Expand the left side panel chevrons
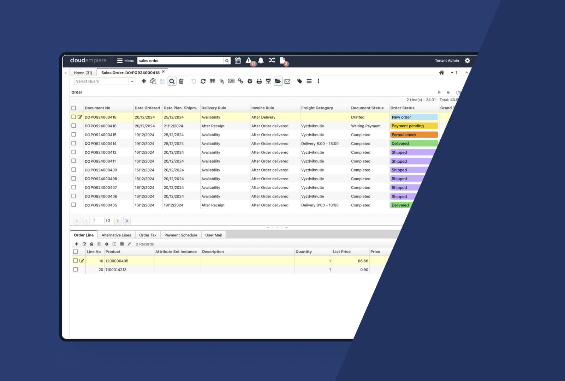Screen dimensions: 565x381 click(x=66, y=73)
